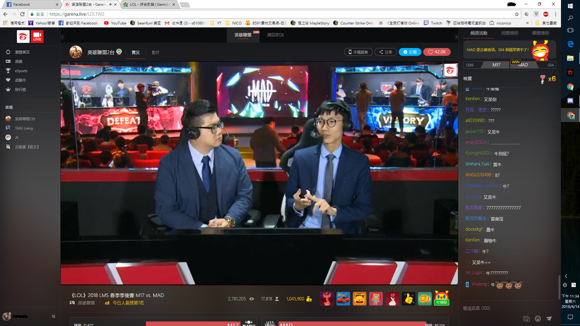Send the treasure chest gift
Image resolution: width=580 pixels, height=326 pixels.
tap(359, 299)
